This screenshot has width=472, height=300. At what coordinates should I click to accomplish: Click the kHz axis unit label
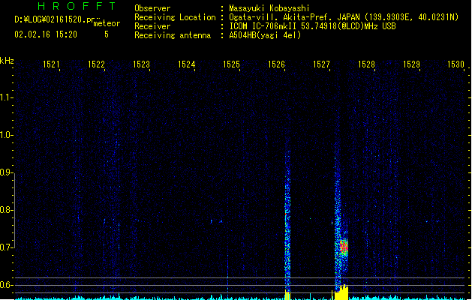pos(7,61)
